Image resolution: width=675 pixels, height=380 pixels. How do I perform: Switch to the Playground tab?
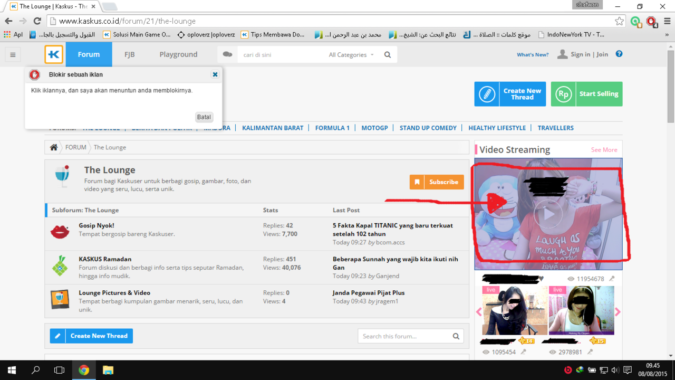(178, 54)
